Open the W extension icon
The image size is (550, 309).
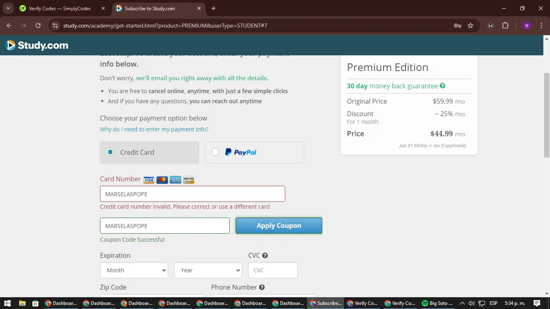tap(491, 26)
